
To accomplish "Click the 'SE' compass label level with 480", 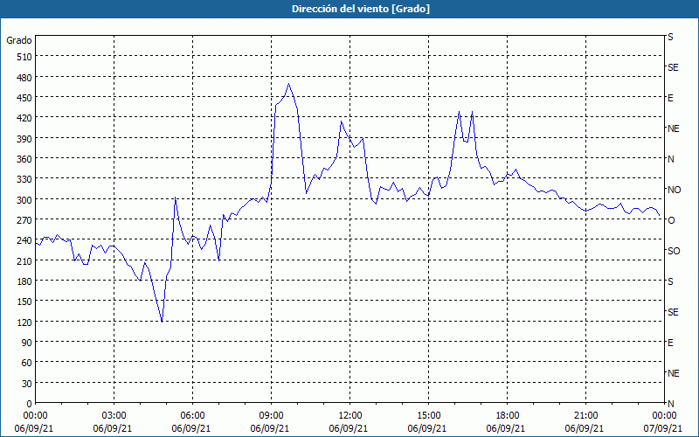I will pos(673,67).
